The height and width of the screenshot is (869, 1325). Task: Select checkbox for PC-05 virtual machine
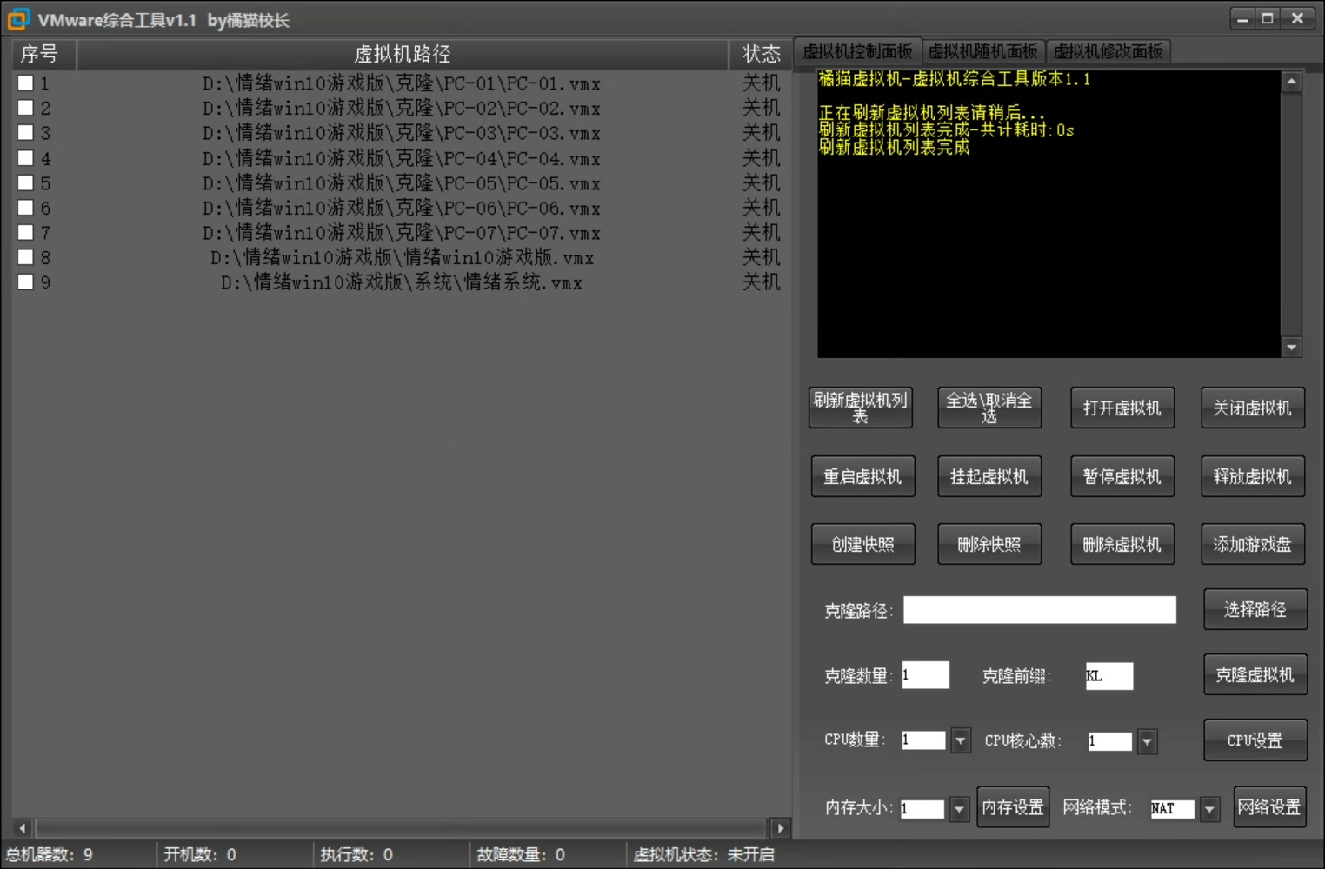tap(26, 183)
